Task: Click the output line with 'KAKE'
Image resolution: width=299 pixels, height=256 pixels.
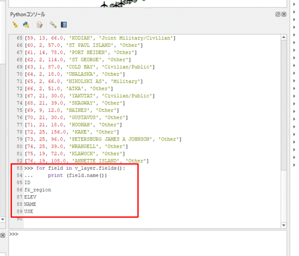Action: tap(71, 132)
